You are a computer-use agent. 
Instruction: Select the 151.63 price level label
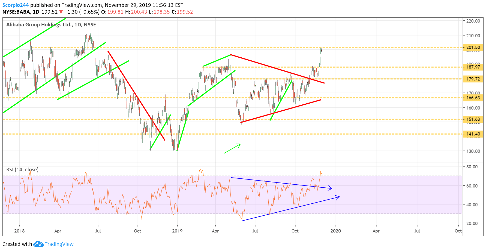click(x=473, y=119)
